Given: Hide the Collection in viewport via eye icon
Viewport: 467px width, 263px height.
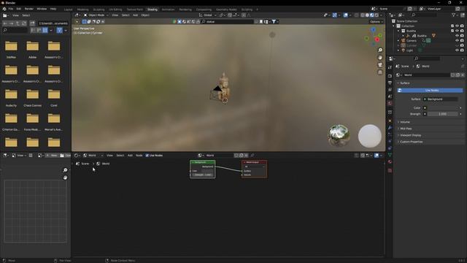Looking at the screenshot, I should tap(458, 26).
